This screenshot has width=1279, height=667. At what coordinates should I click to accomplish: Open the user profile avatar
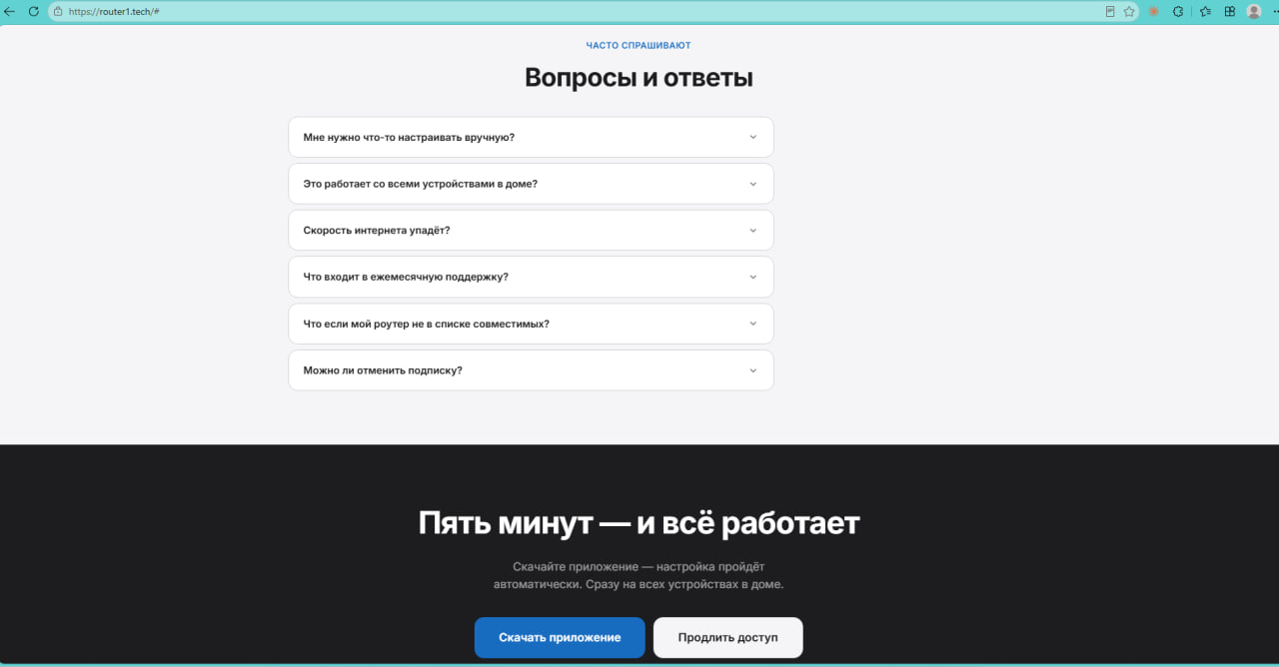tap(1254, 11)
